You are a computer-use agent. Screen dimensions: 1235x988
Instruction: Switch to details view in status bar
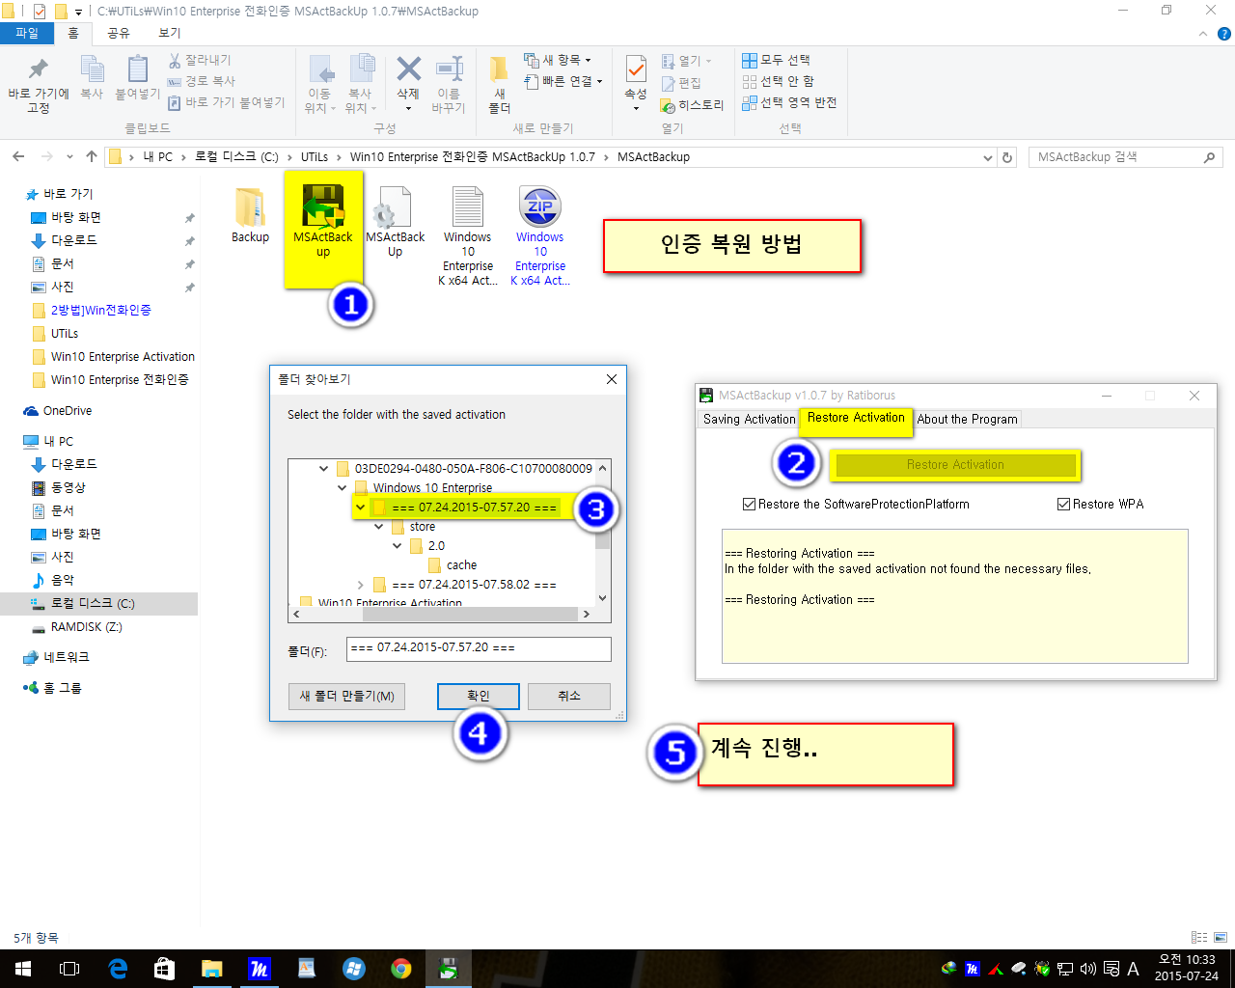[1199, 937]
